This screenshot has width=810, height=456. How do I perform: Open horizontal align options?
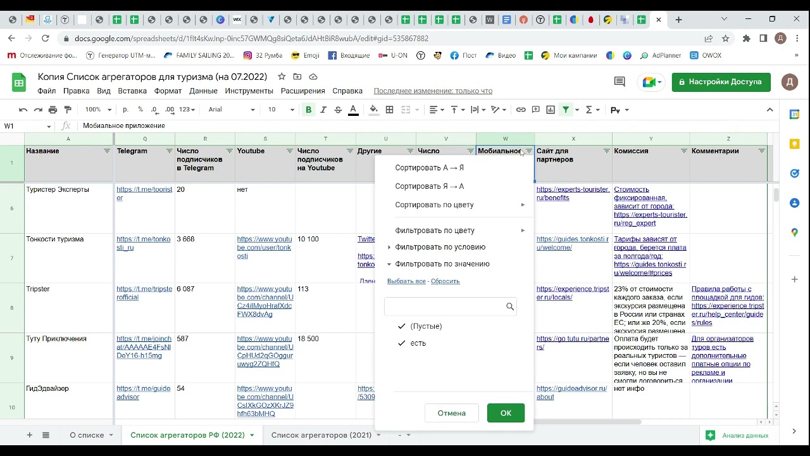tap(437, 110)
